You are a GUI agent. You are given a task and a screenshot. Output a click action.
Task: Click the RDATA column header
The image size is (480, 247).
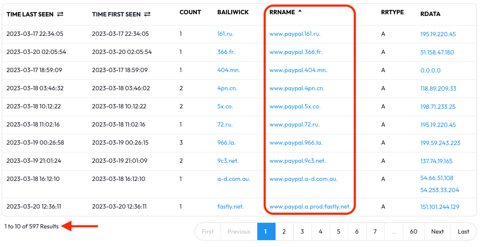[431, 14]
